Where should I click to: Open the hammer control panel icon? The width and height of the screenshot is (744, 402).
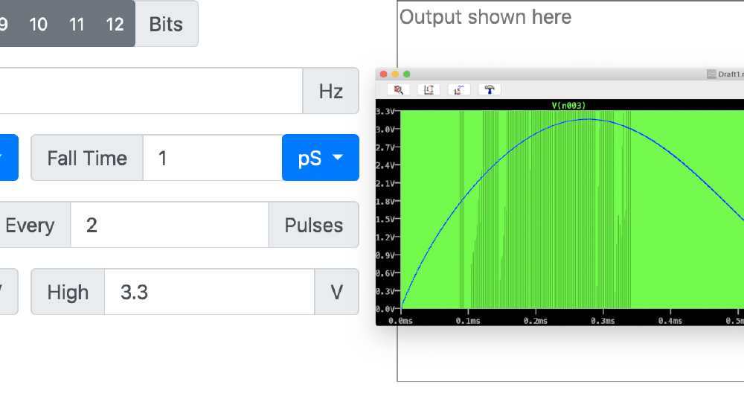click(490, 89)
